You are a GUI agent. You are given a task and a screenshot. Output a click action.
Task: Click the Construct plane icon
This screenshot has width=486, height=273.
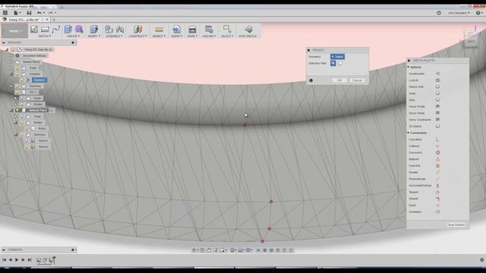click(x=137, y=30)
